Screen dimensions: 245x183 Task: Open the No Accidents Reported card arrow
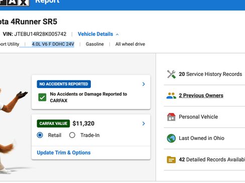(x=144, y=84)
